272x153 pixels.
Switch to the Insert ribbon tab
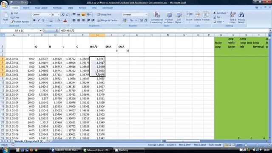tap(26, 8)
